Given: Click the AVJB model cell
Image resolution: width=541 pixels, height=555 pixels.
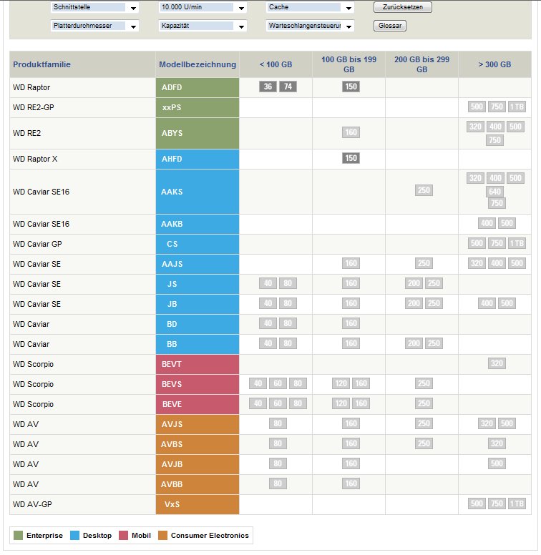Looking at the screenshot, I should tap(198, 464).
